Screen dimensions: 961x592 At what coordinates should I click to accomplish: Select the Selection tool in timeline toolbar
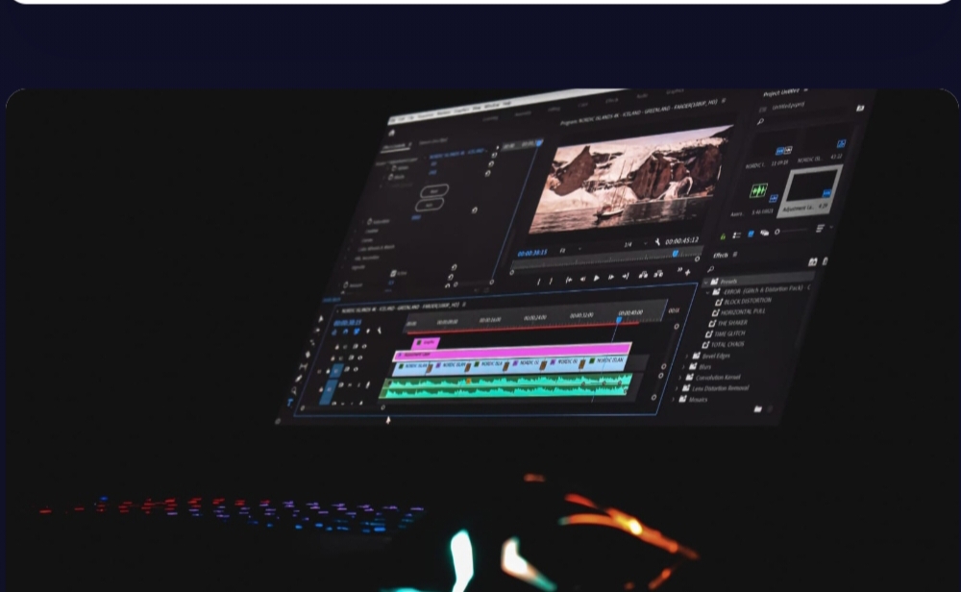320,319
